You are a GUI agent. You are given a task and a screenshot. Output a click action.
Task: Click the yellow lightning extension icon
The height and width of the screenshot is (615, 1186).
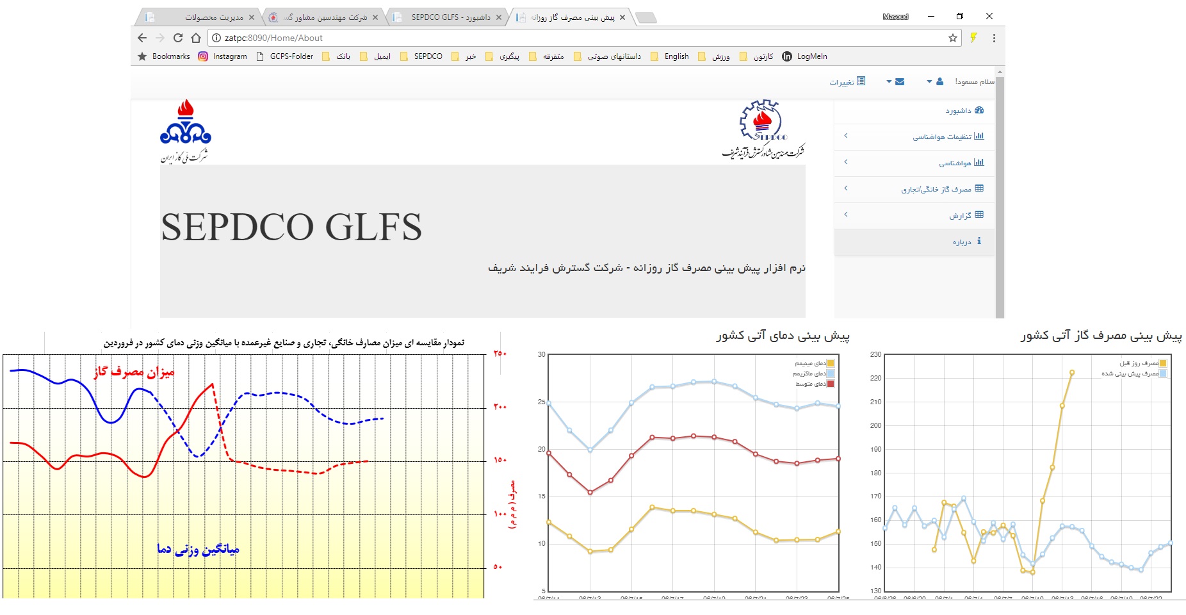coord(973,38)
